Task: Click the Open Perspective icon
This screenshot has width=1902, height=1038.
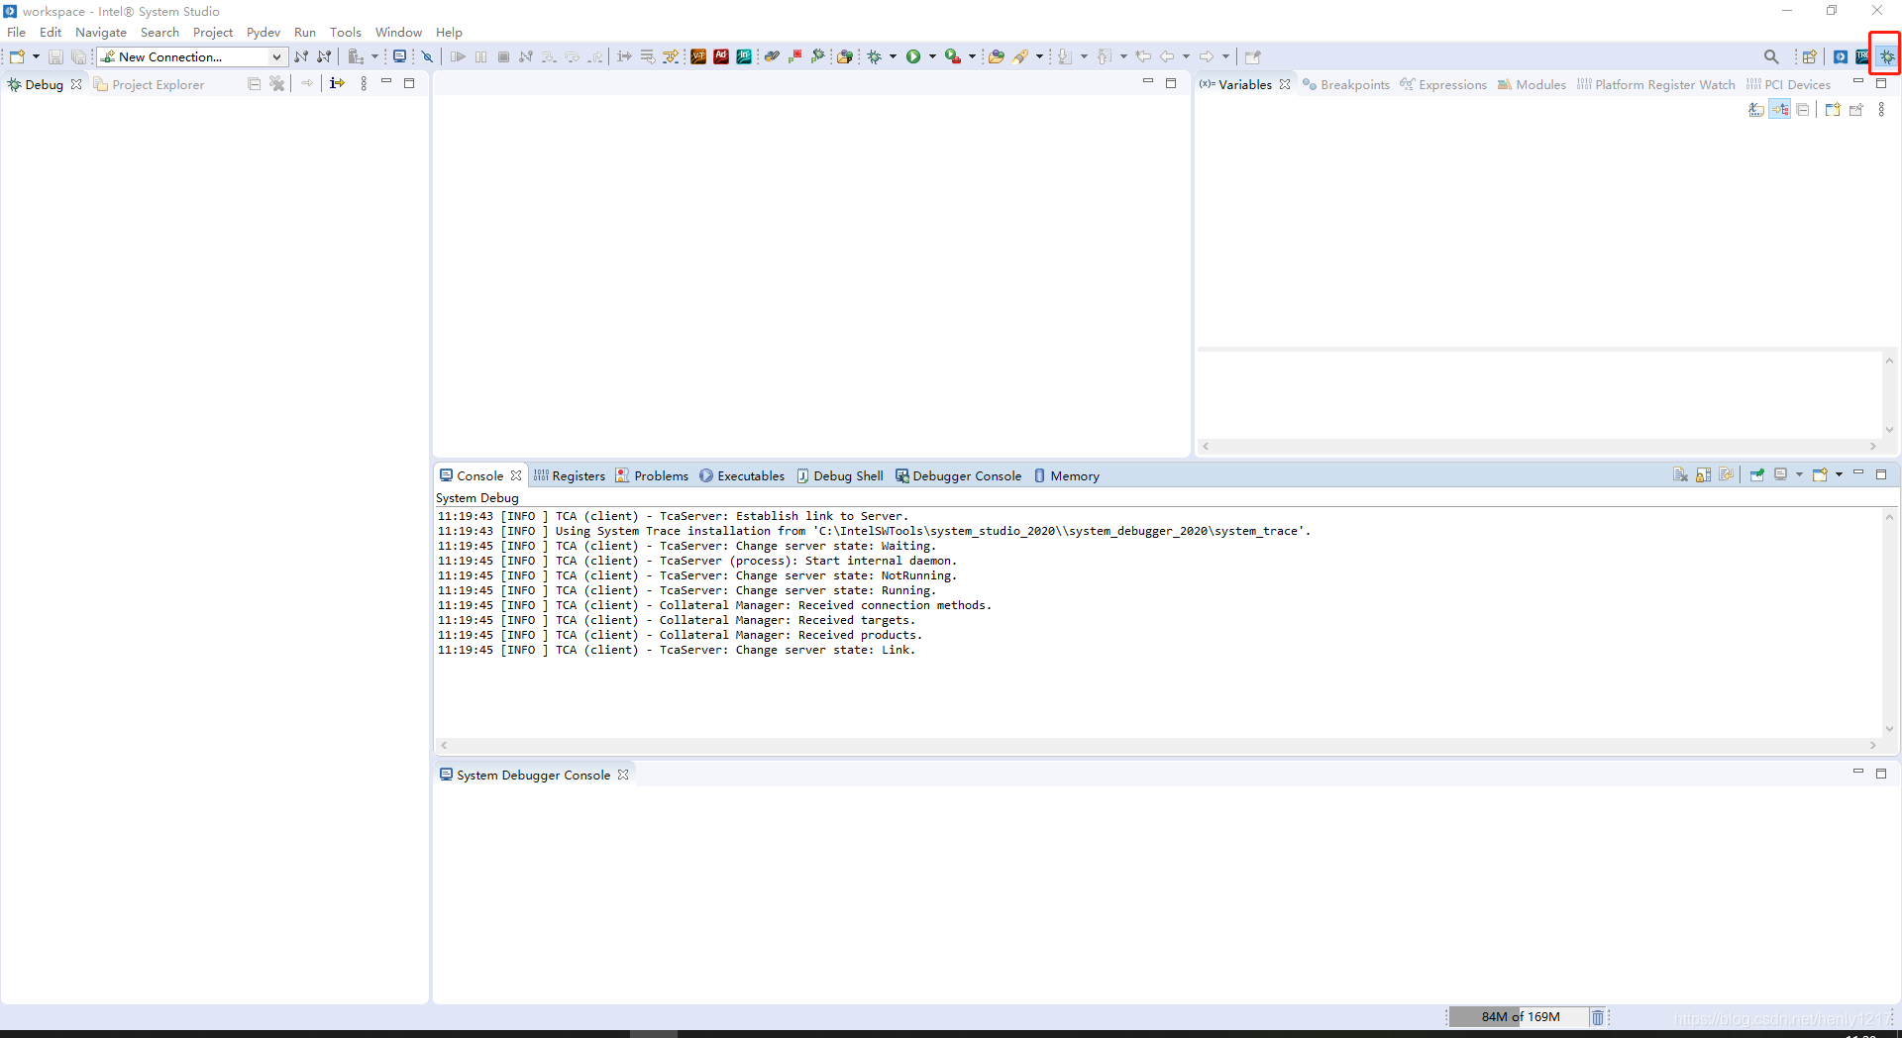Action: 1809,56
